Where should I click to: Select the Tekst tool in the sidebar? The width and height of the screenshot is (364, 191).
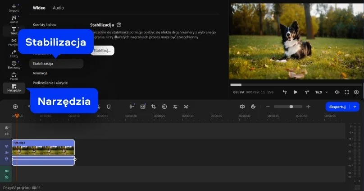coord(14,31)
